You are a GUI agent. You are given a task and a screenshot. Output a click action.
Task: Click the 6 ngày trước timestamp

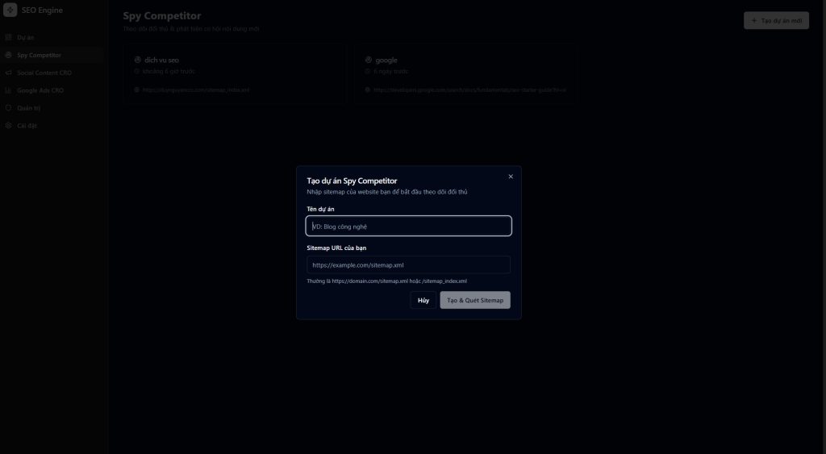pyautogui.click(x=391, y=71)
